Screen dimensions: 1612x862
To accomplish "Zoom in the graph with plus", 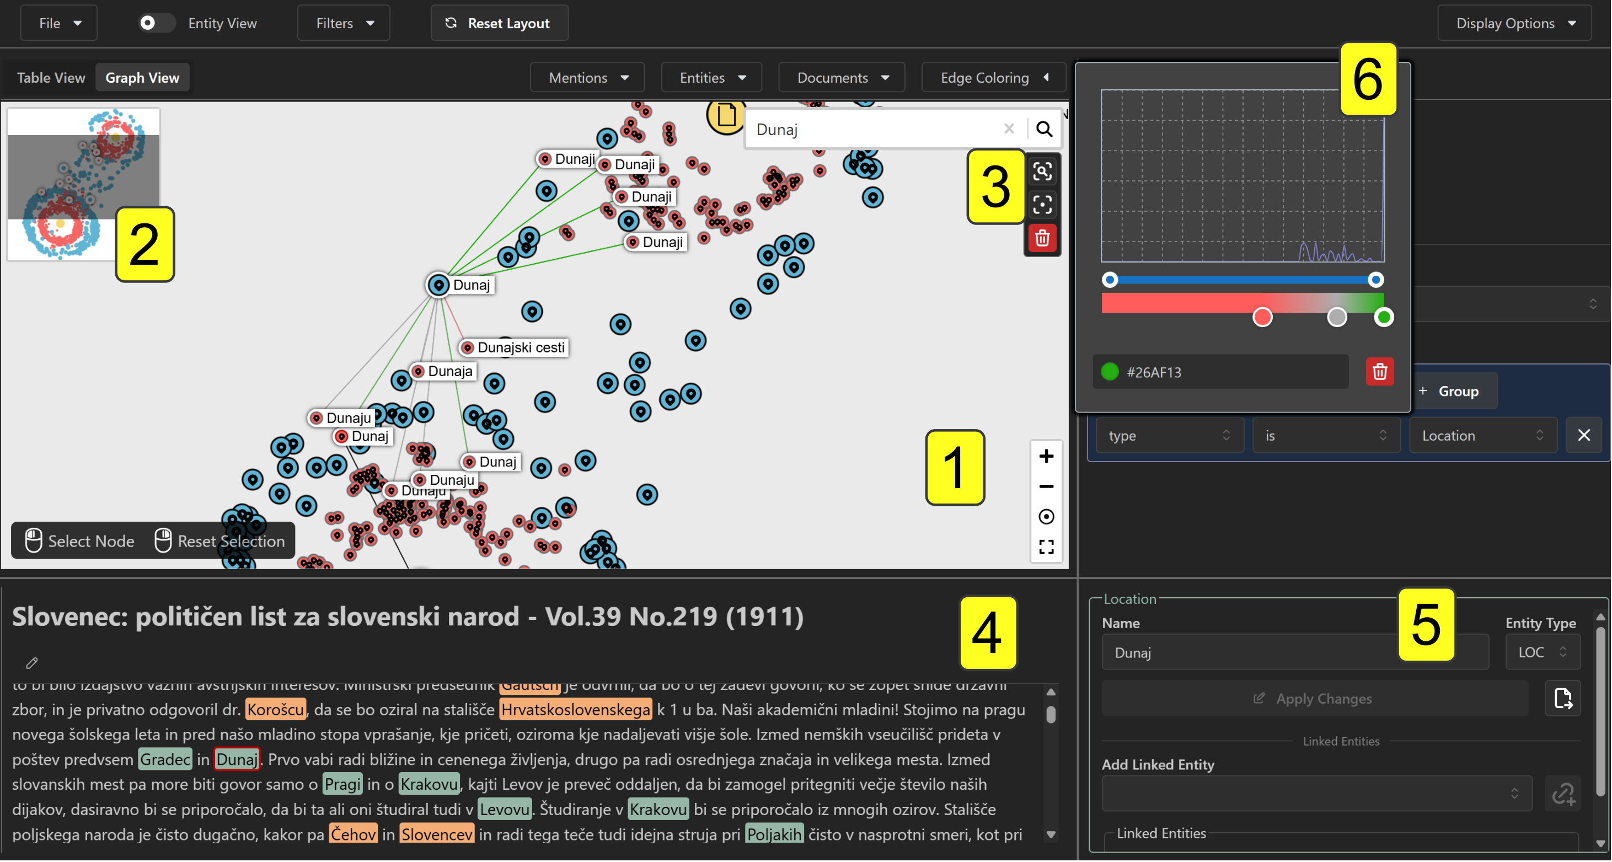I will [x=1046, y=456].
